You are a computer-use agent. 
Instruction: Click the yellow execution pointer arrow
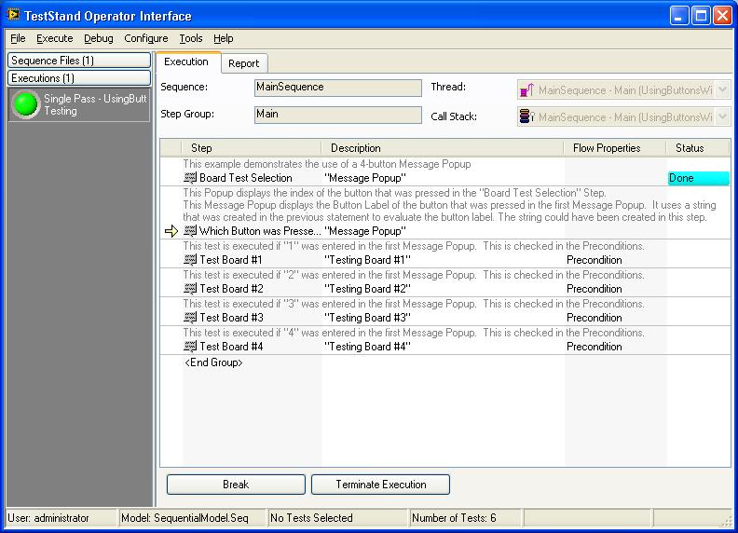click(x=171, y=231)
